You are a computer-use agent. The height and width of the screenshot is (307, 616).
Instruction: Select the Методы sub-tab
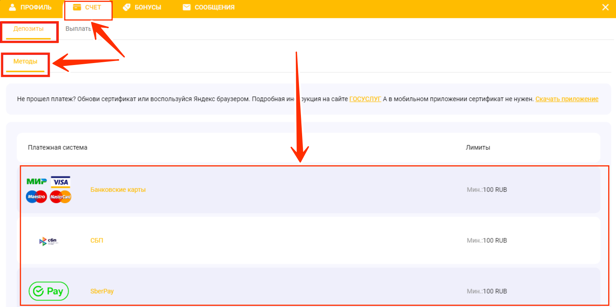(x=25, y=61)
